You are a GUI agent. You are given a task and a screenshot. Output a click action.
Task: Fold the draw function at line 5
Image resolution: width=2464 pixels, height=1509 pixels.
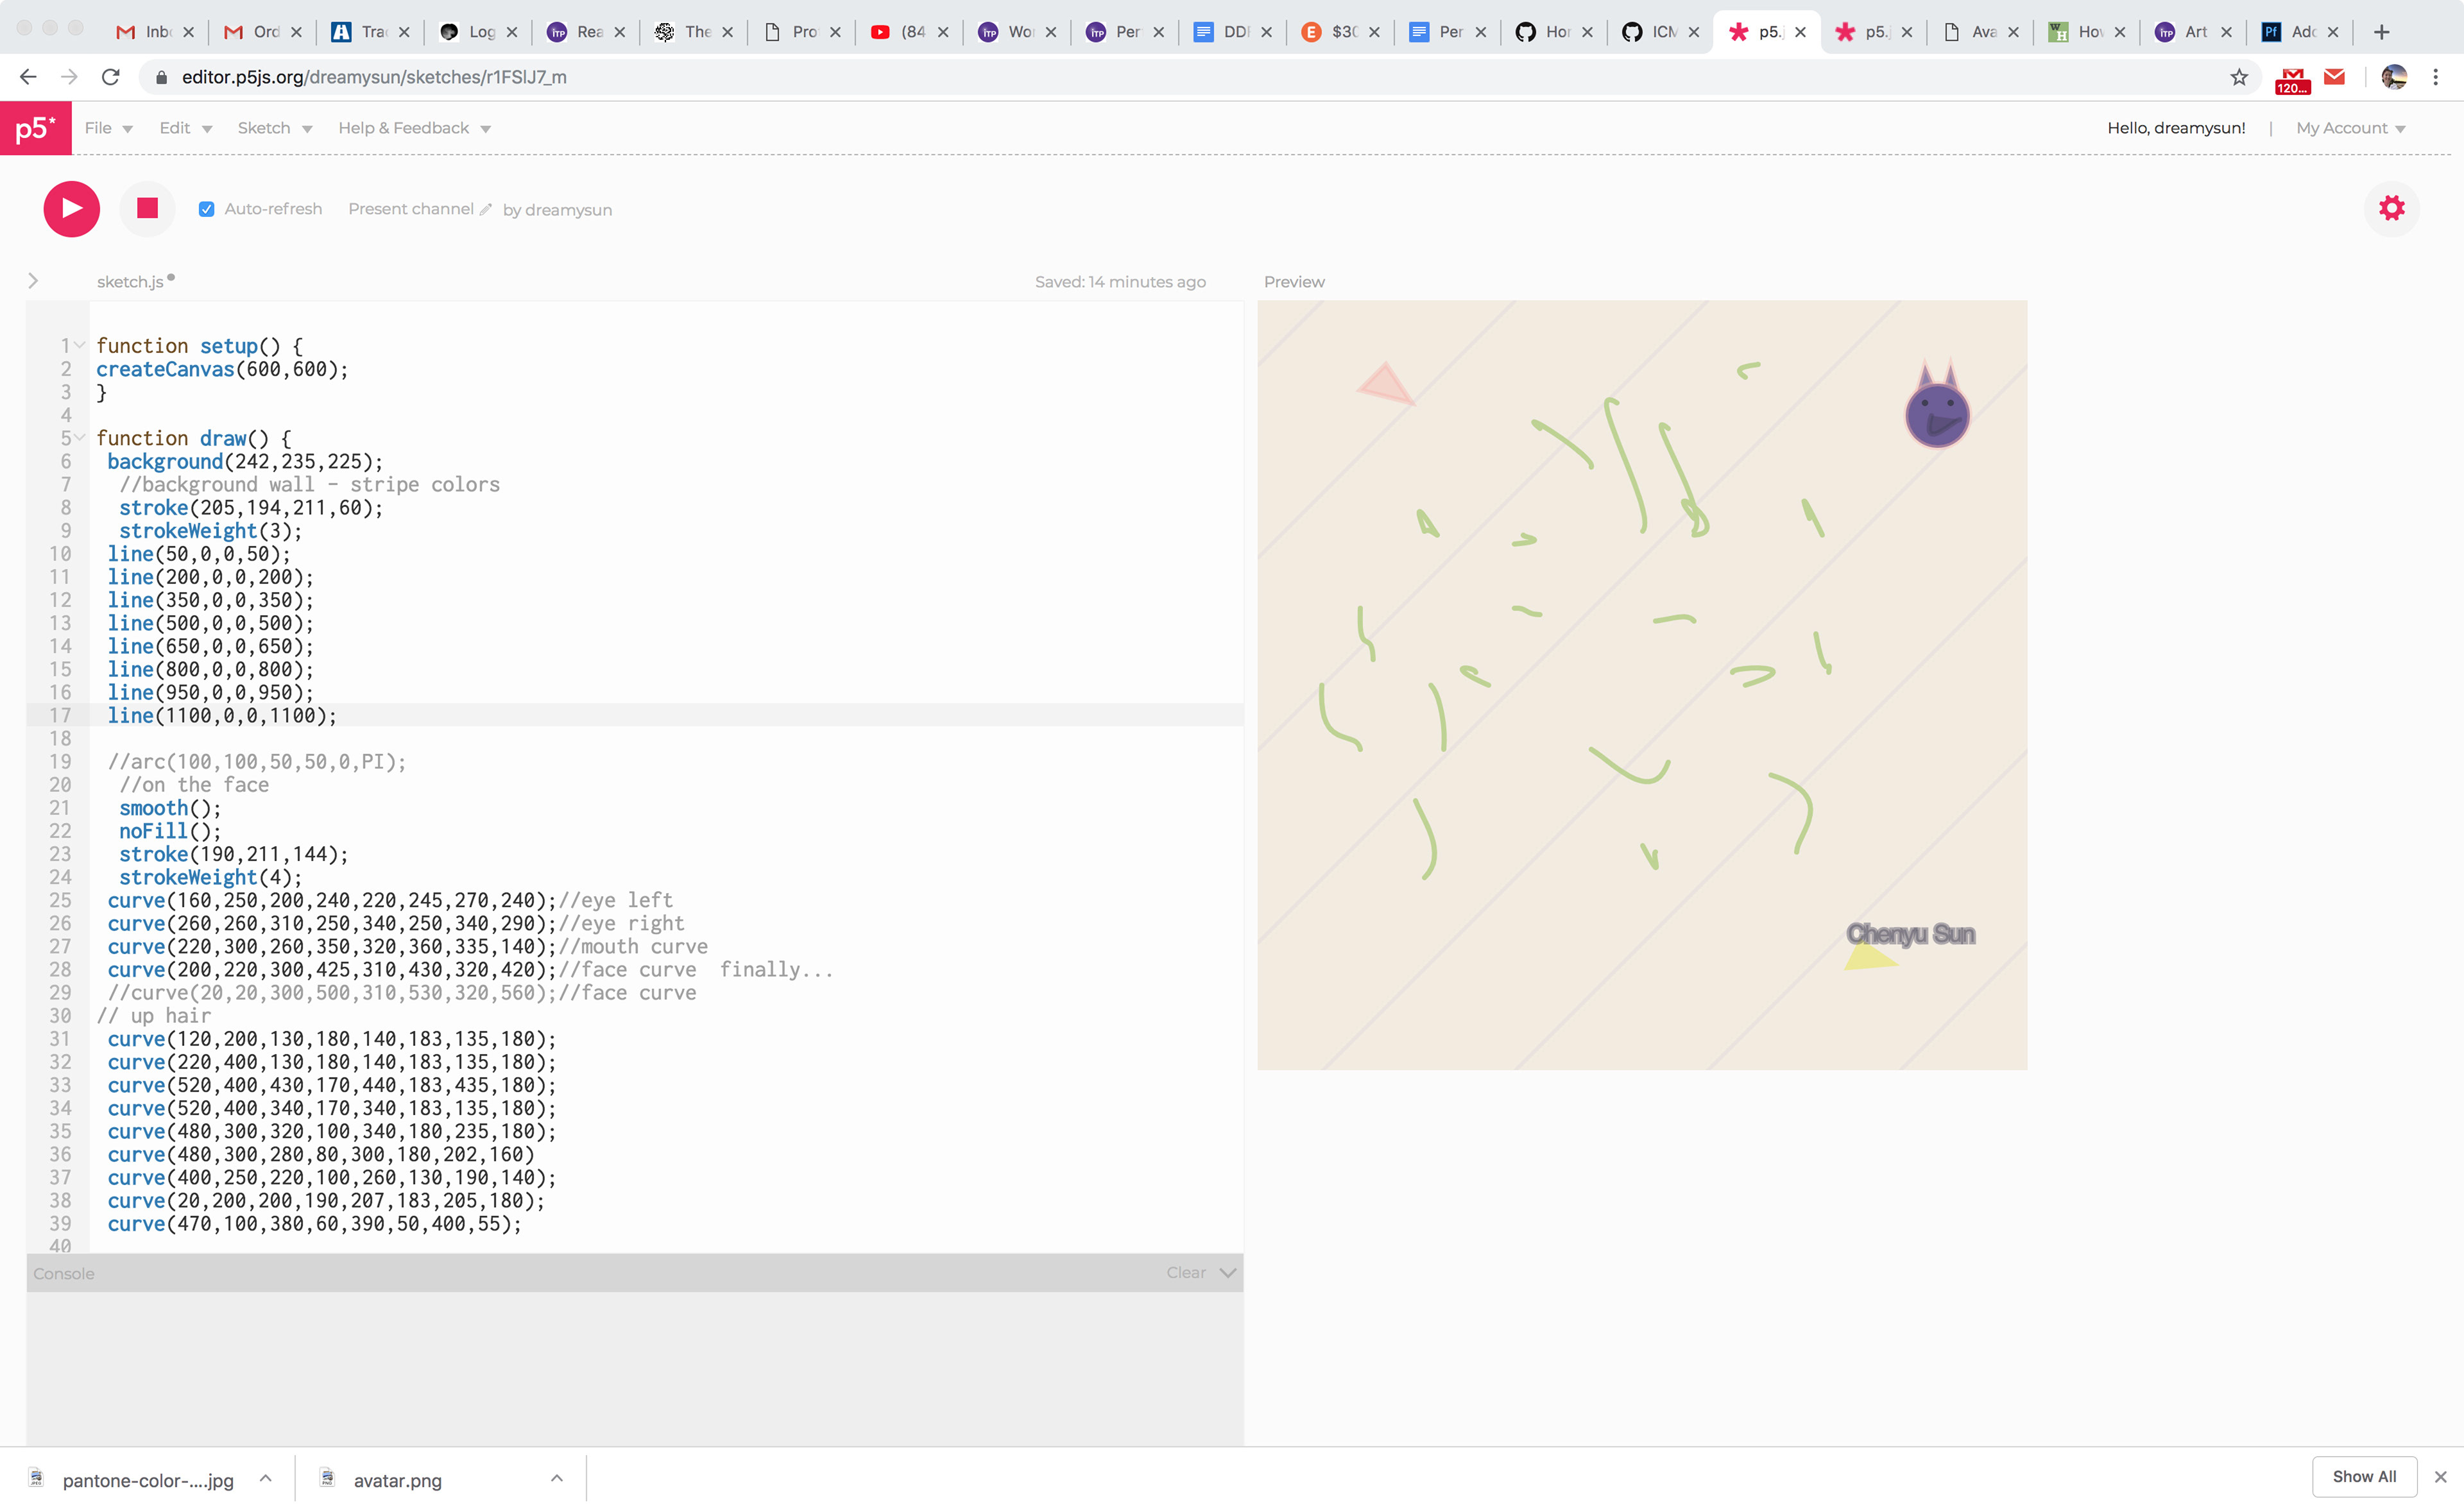80,438
